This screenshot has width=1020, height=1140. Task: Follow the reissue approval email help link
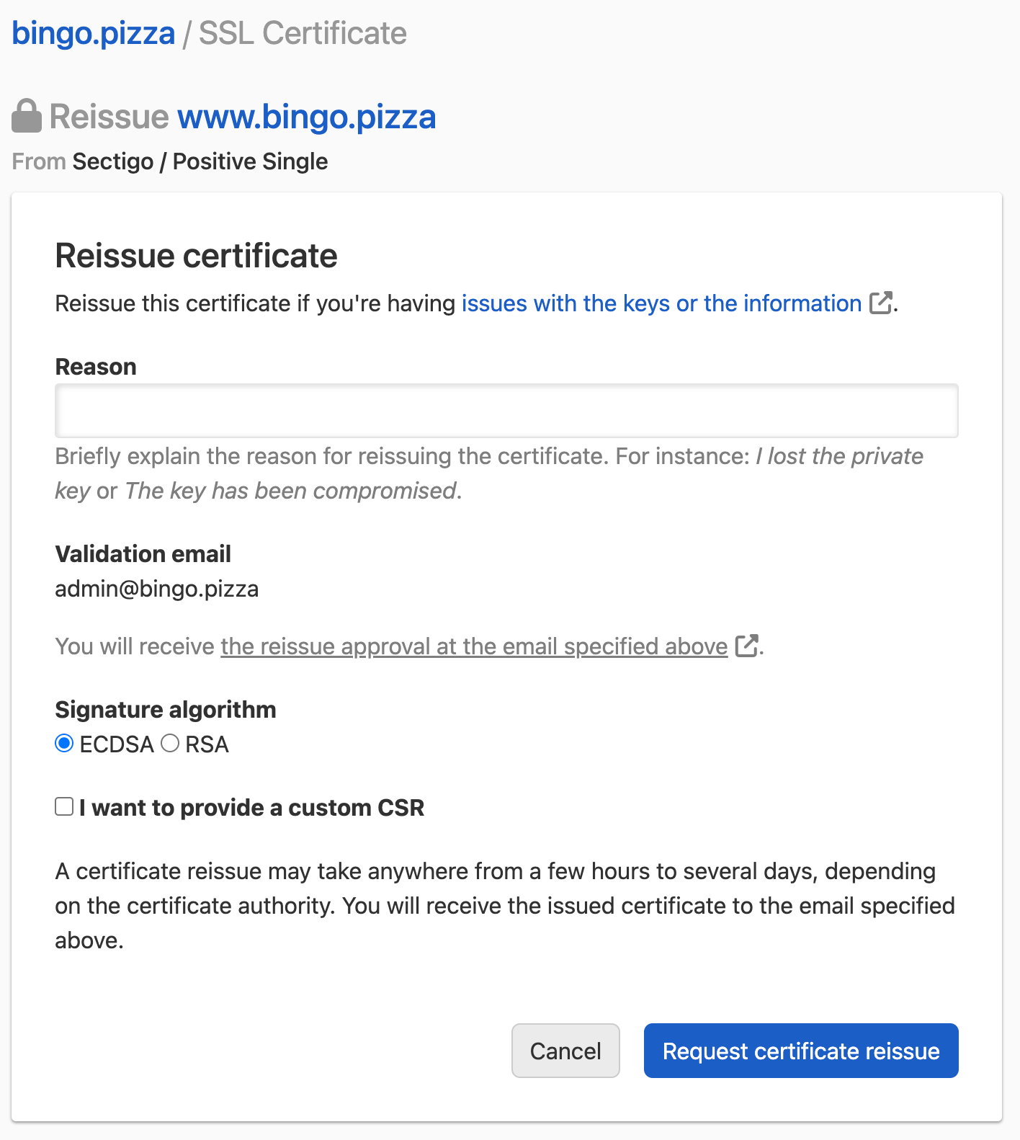click(474, 646)
